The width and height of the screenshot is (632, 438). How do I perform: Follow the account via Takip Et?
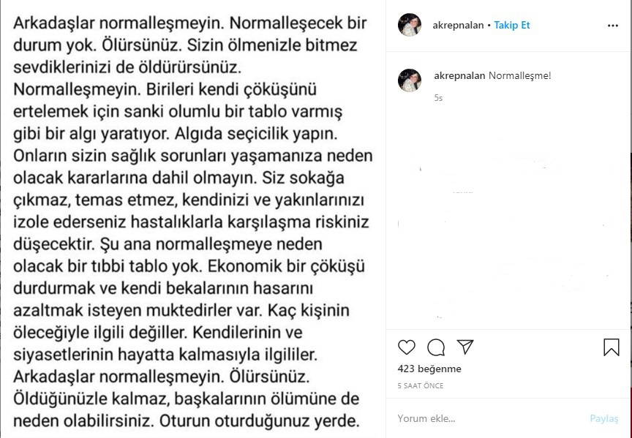coord(512,25)
